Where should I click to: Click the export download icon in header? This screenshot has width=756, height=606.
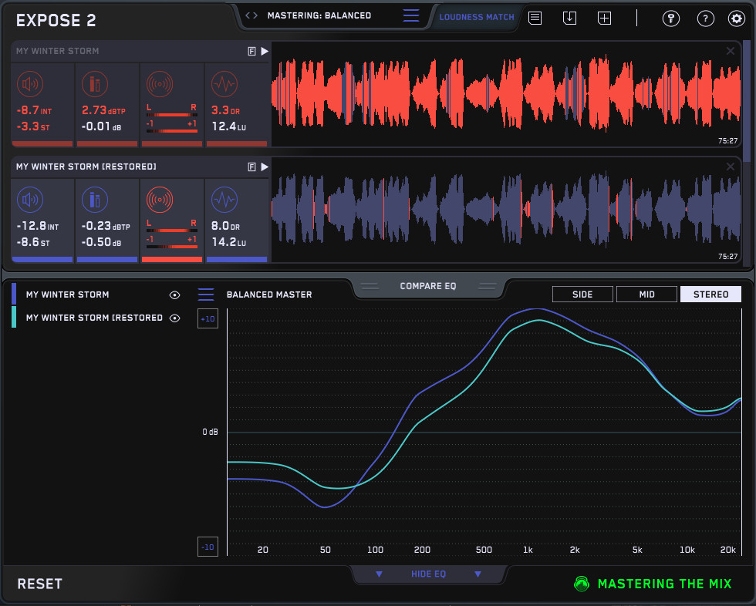coord(570,19)
